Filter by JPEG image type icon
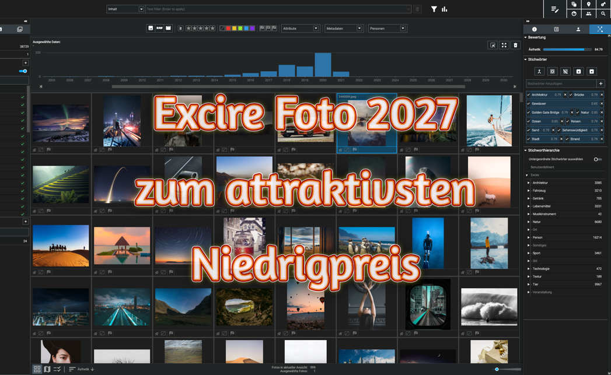Image resolution: width=611 pixels, height=375 pixels. [x=151, y=28]
